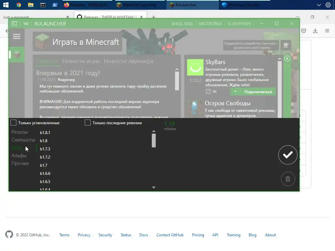Open settings gear in top-right corner
The height and width of the screenshot is (251, 335).
point(328,5)
